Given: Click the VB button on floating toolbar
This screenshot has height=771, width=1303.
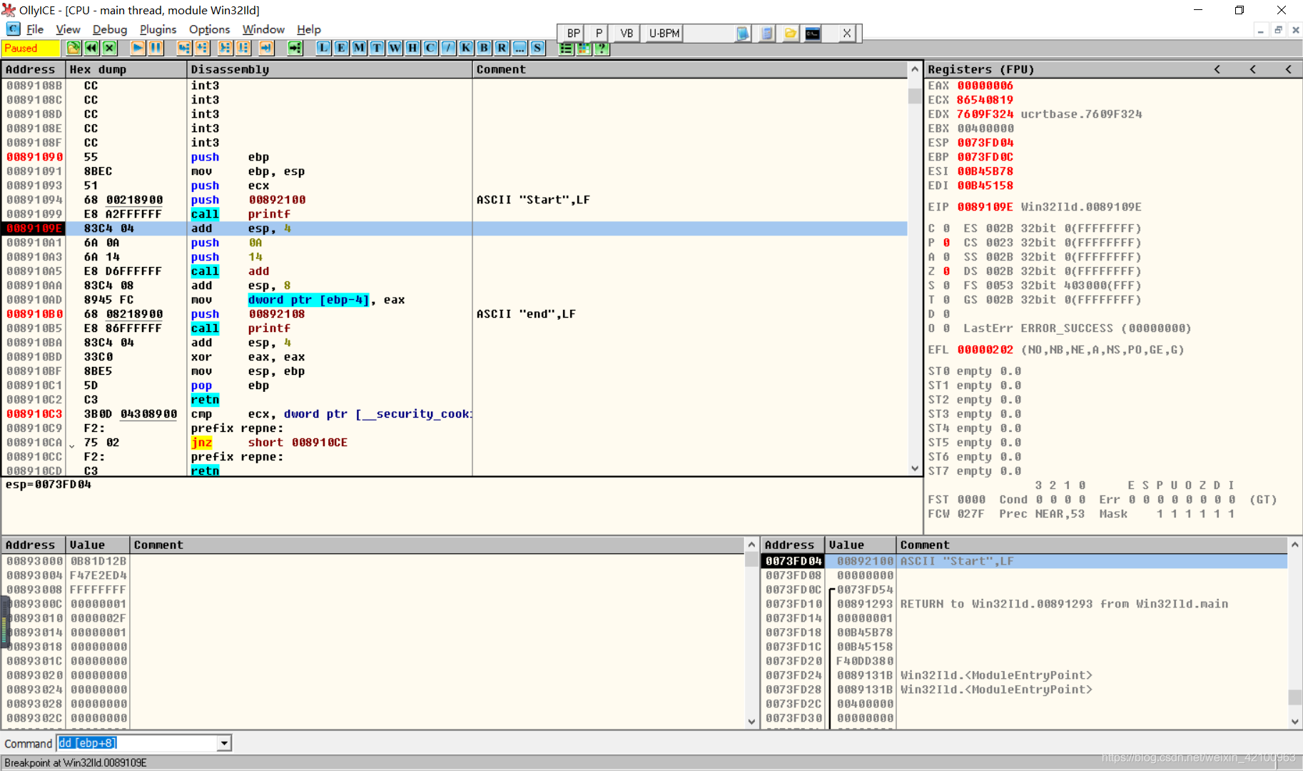Looking at the screenshot, I should pos(627,33).
